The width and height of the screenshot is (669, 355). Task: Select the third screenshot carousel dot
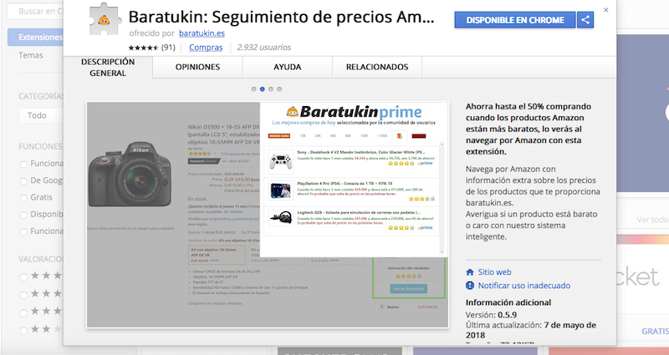[271, 89]
